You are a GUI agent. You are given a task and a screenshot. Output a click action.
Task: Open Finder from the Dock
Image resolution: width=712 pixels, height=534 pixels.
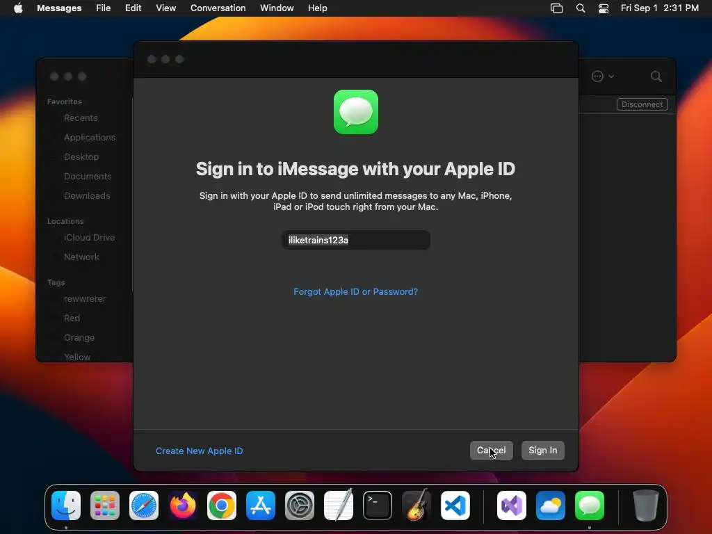[66, 505]
